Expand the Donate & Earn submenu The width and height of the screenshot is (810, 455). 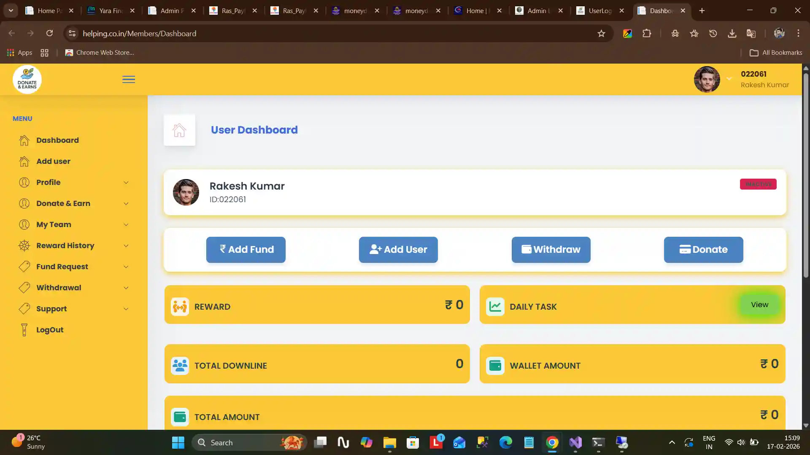coord(126,203)
